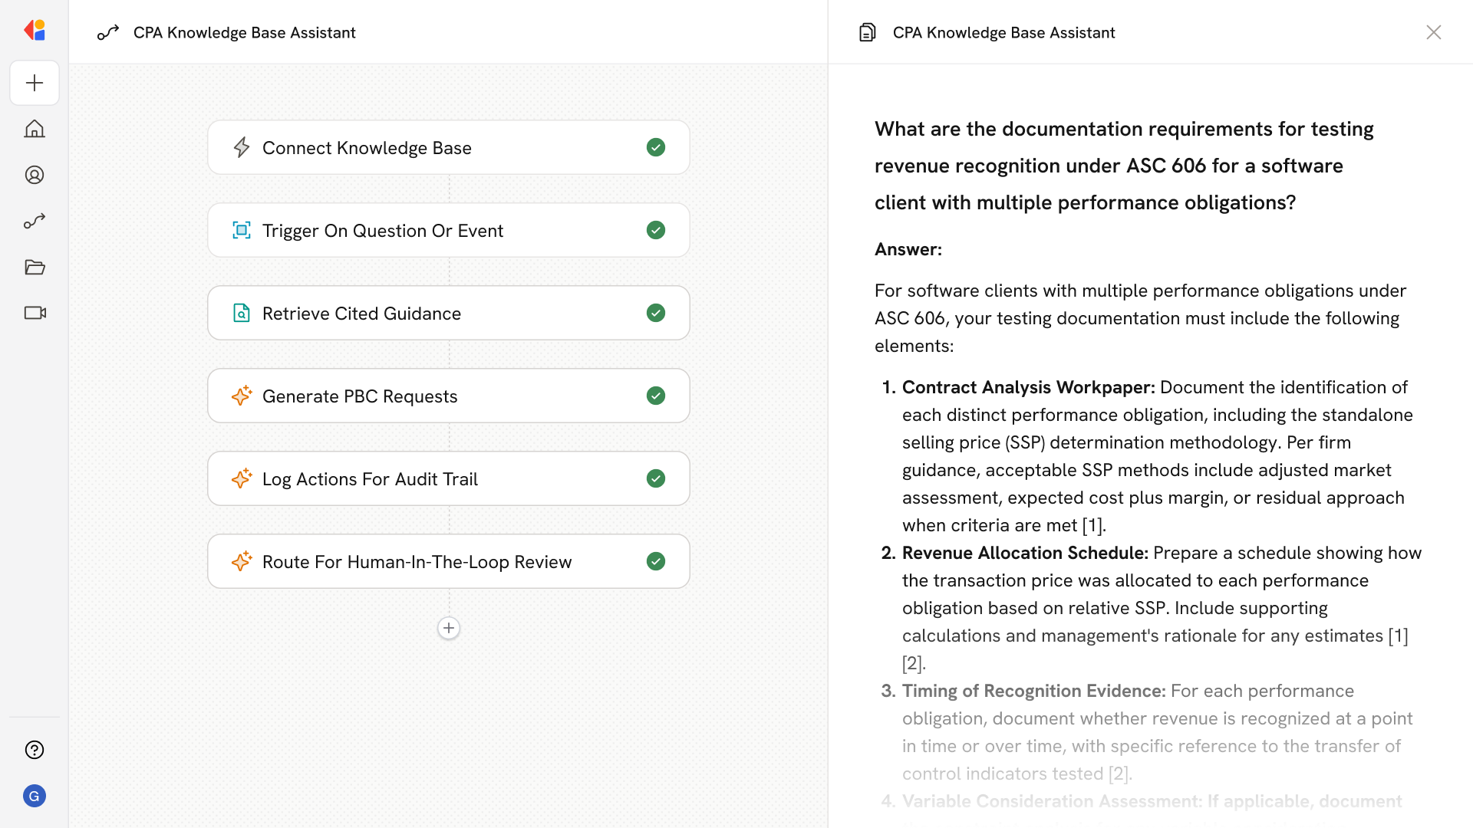
Task: Click the blue G account avatar
Action: pyautogui.click(x=35, y=796)
